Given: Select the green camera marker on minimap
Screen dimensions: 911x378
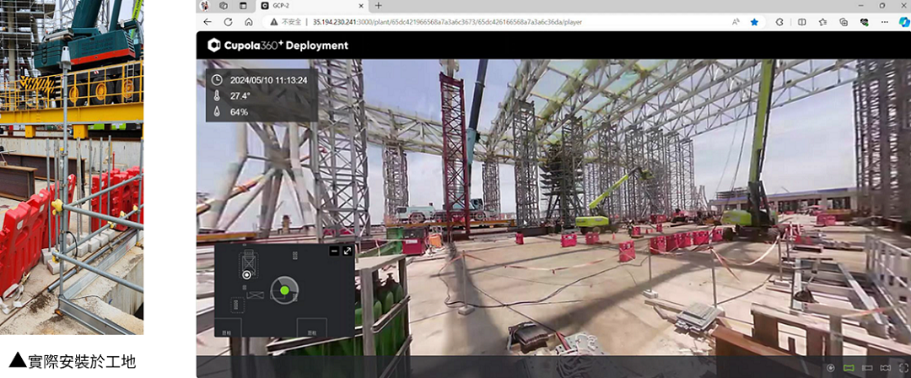Looking at the screenshot, I should click(x=285, y=290).
